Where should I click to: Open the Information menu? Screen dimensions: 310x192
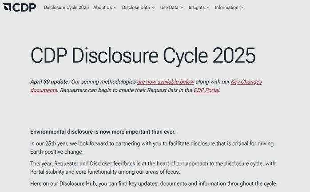point(227,8)
